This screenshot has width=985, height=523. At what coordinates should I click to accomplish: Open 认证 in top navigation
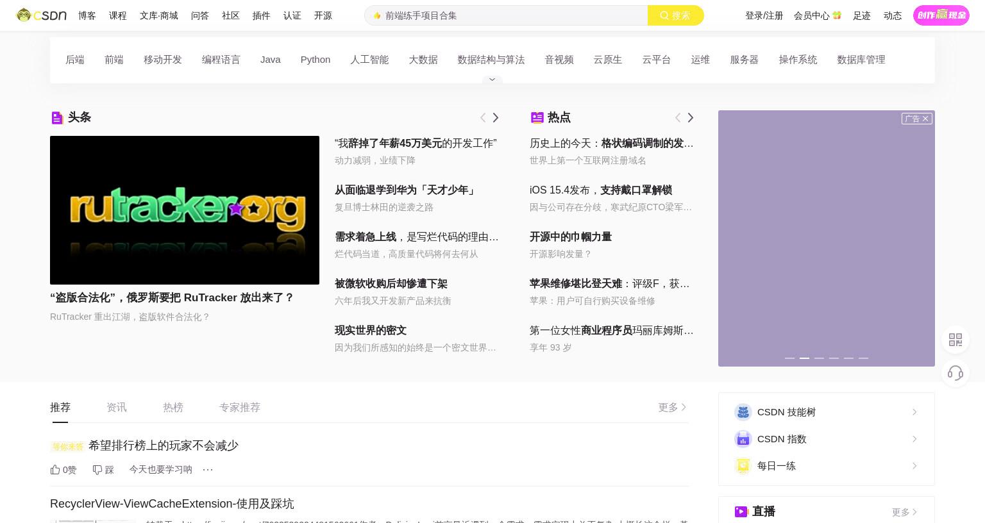pos(292,15)
